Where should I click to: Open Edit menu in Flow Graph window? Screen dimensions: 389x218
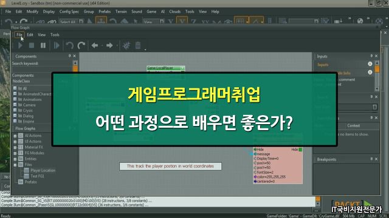(30, 35)
